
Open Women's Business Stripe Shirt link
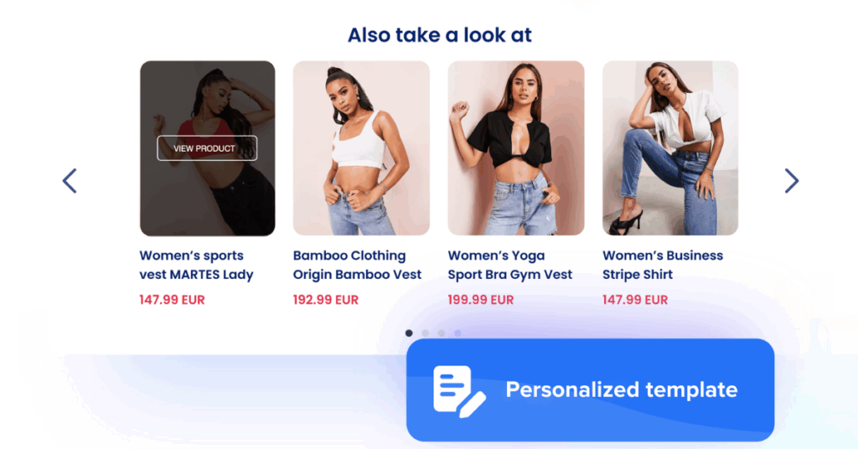click(x=663, y=265)
